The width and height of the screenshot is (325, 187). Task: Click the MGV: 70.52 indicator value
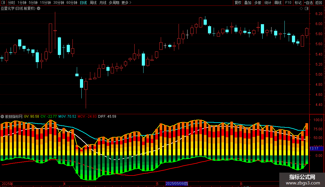click(67, 117)
